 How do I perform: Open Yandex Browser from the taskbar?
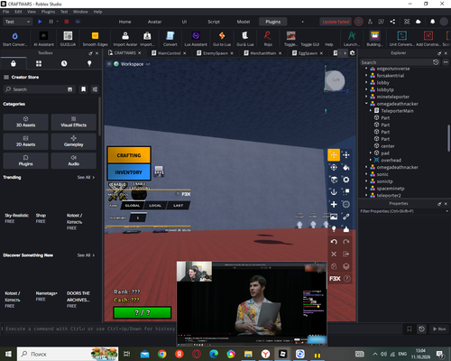point(265,354)
